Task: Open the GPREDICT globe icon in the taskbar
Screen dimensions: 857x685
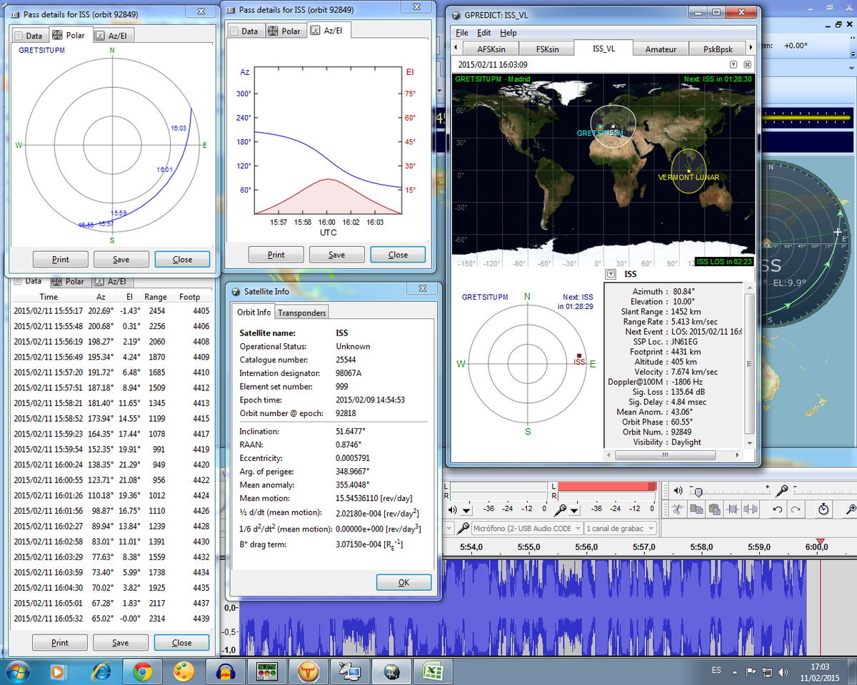Action: coord(391,671)
